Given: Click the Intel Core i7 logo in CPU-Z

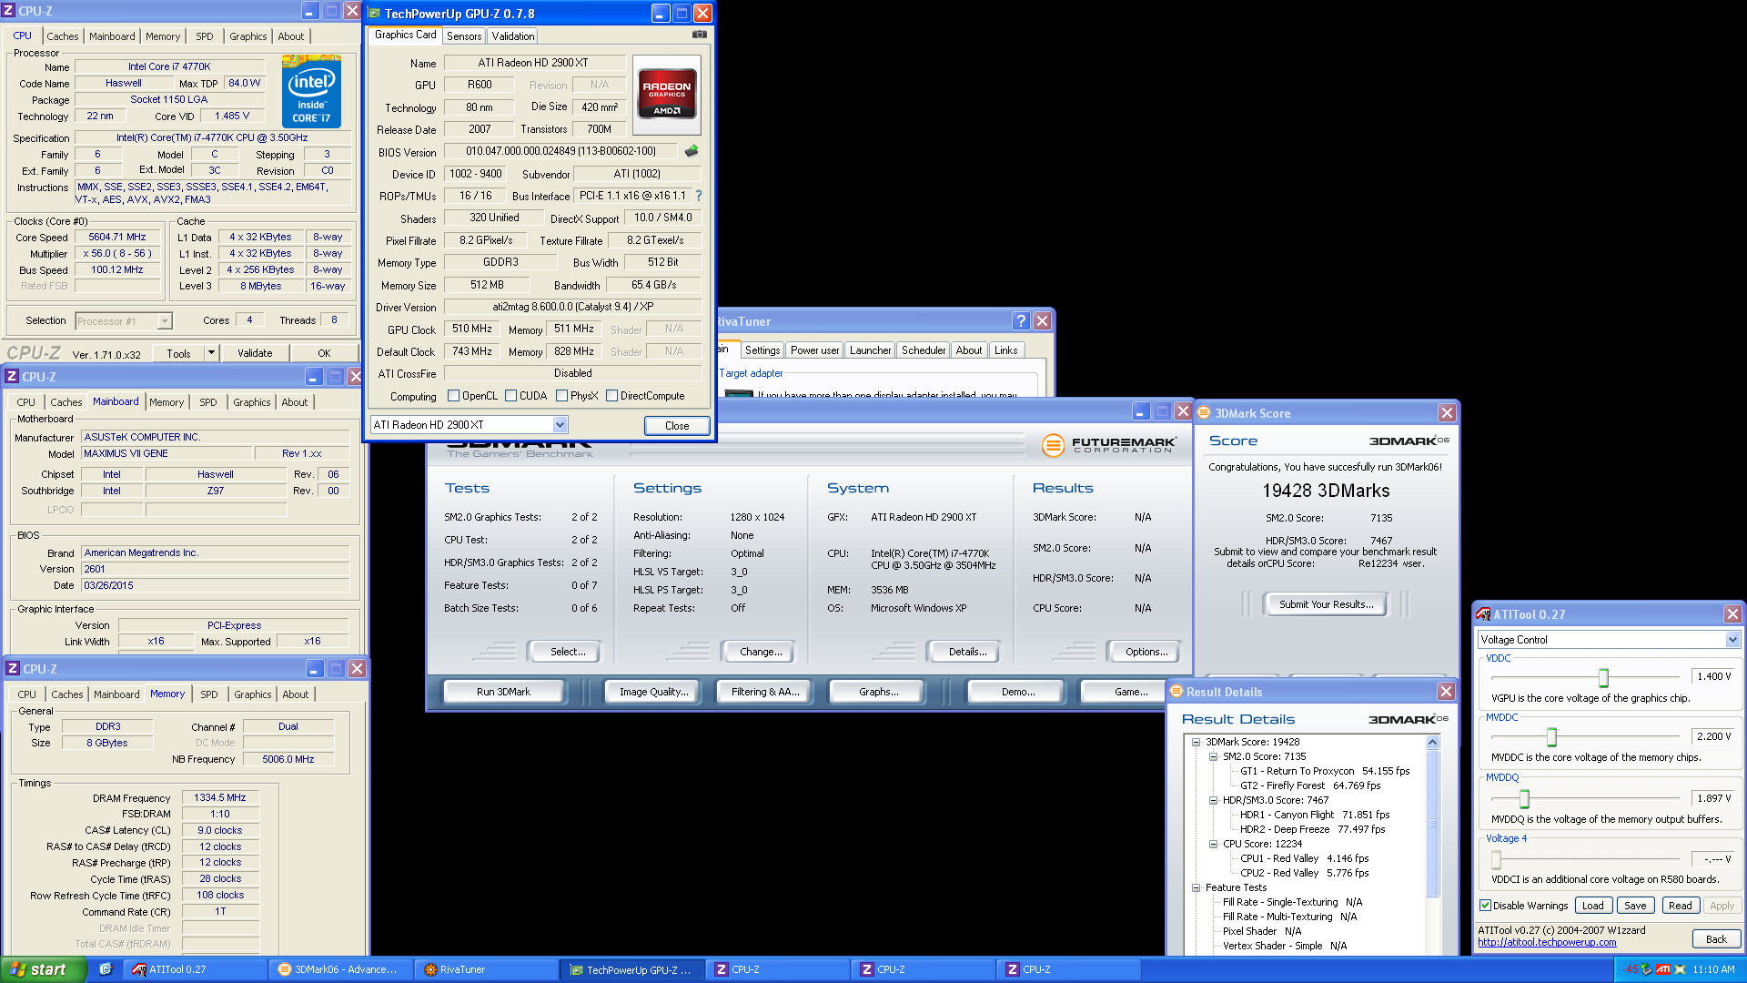Looking at the screenshot, I should (312, 91).
